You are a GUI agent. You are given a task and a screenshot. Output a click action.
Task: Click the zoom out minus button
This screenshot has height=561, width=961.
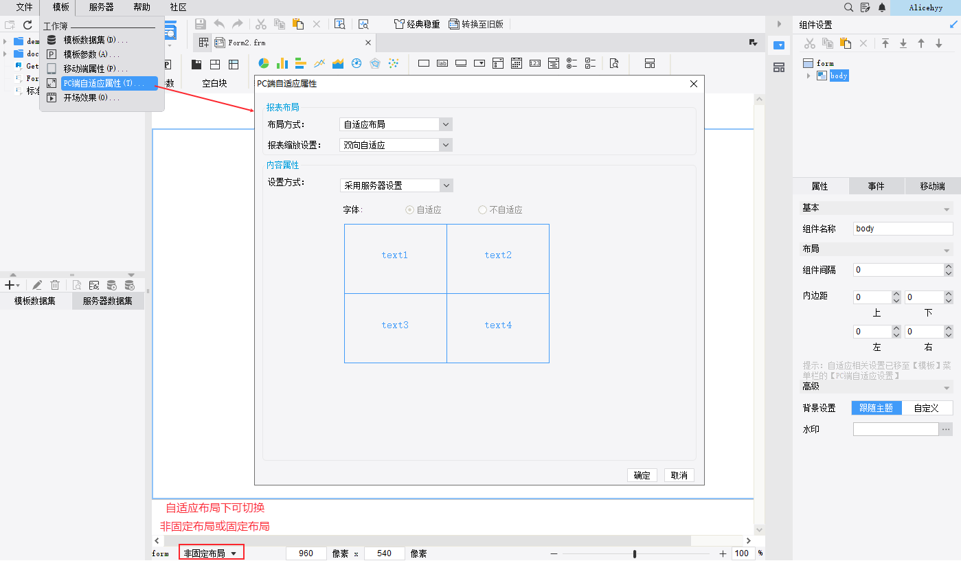pyautogui.click(x=554, y=553)
